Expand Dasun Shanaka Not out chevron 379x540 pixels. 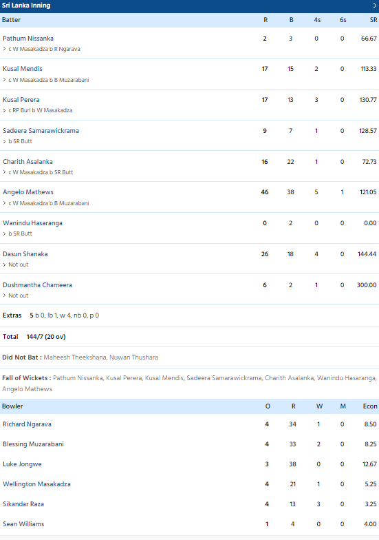4,264
